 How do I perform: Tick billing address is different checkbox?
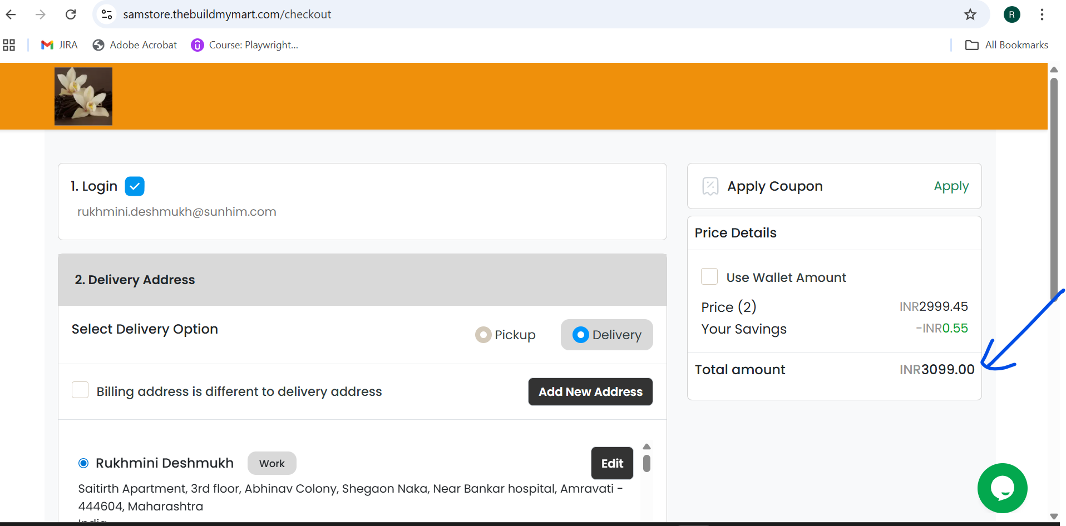click(x=80, y=390)
